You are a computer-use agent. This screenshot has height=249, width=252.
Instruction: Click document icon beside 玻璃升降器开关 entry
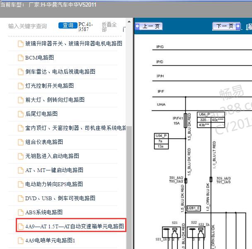[21, 44]
